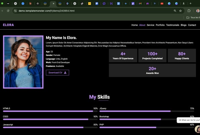Click the '75%' JQuery percentage label
This screenshot has height=135, width=200.
(x=192, y=108)
